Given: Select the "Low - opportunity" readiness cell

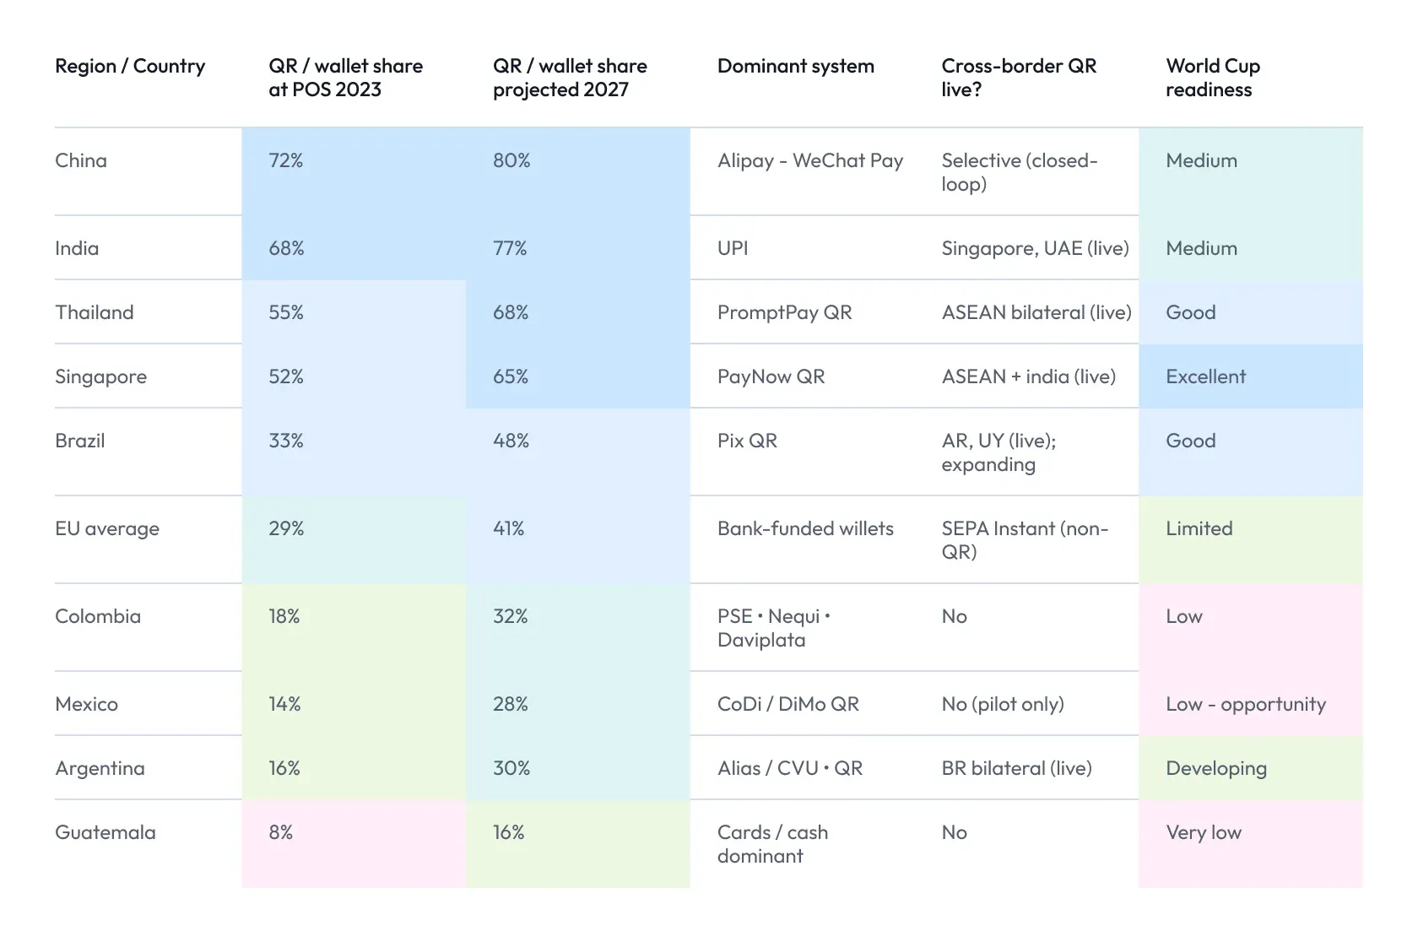Looking at the screenshot, I should [1246, 704].
